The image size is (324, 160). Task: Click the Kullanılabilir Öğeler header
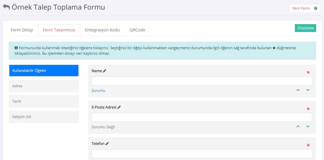44,70
